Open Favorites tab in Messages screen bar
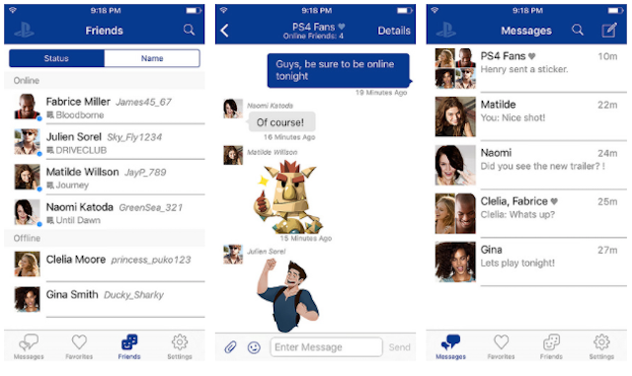632x376 pixels. (x=501, y=346)
